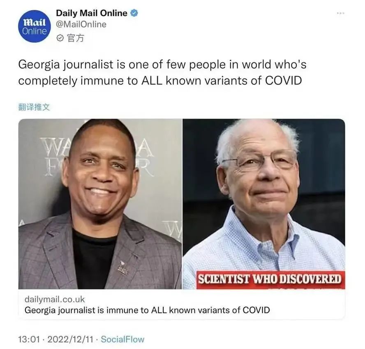Click the dailymail.co.uk domain in link card
The height and width of the screenshot is (349, 365).
[x=55, y=299]
